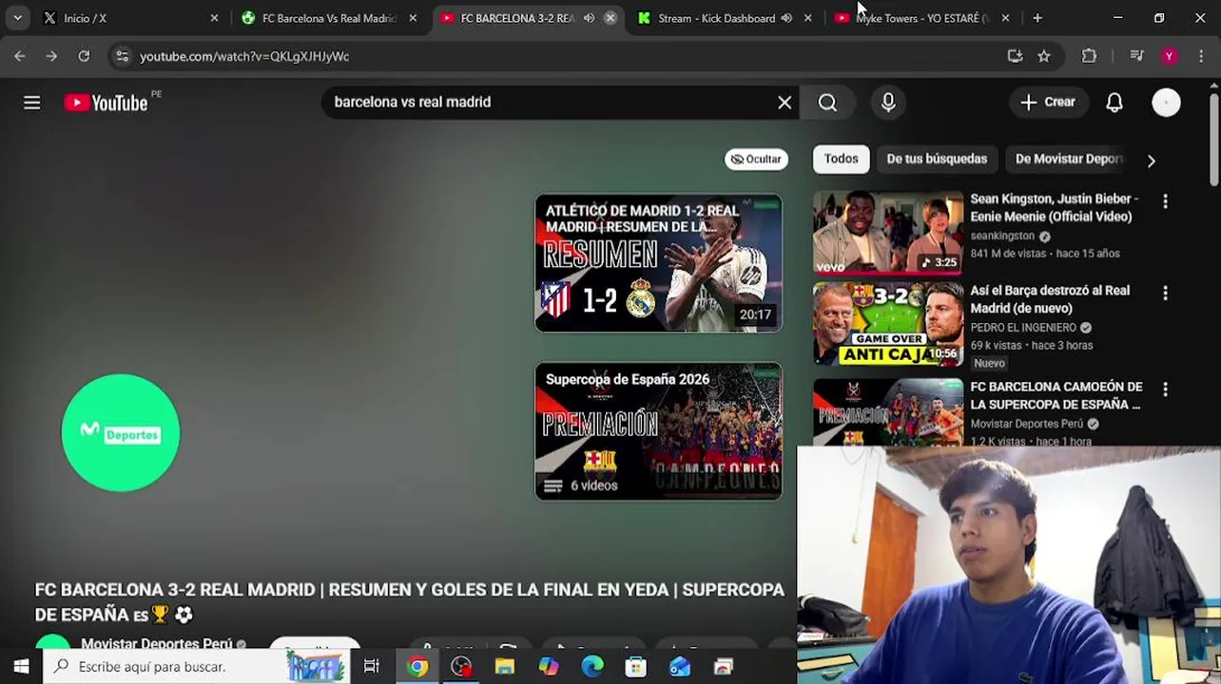Mute the Kick Dashboard tab audio
The image size is (1221, 684).
(786, 18)
